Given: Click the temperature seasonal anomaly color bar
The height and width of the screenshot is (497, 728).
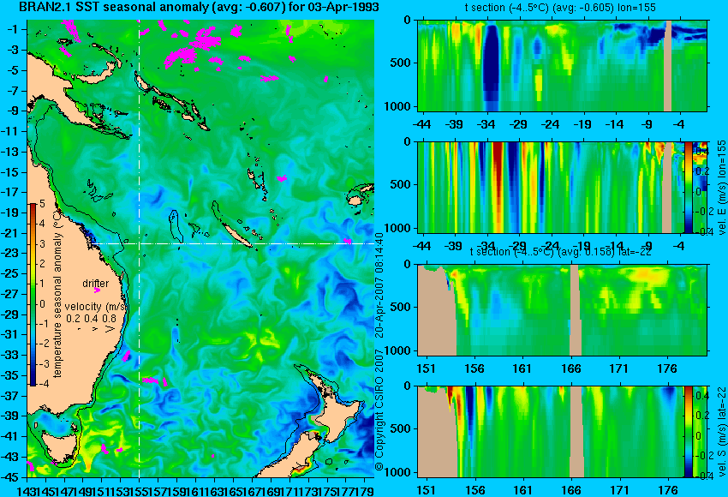Looking at the screenshot, I should point(33,295).
